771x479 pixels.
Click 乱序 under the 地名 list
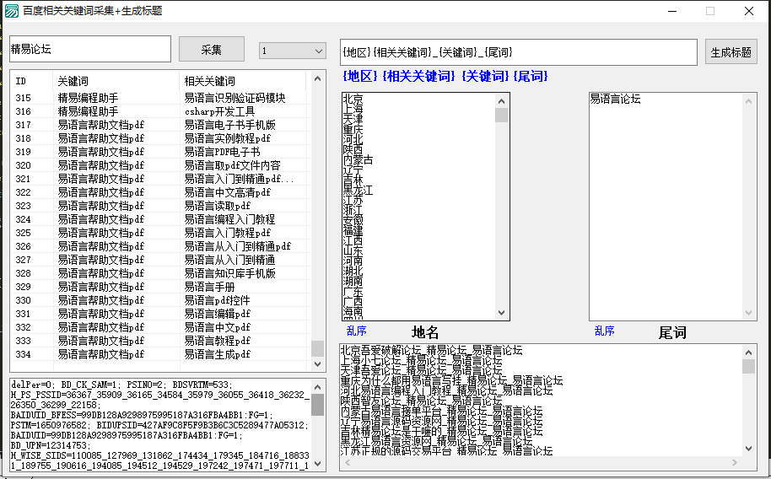(x=357, y=331)
